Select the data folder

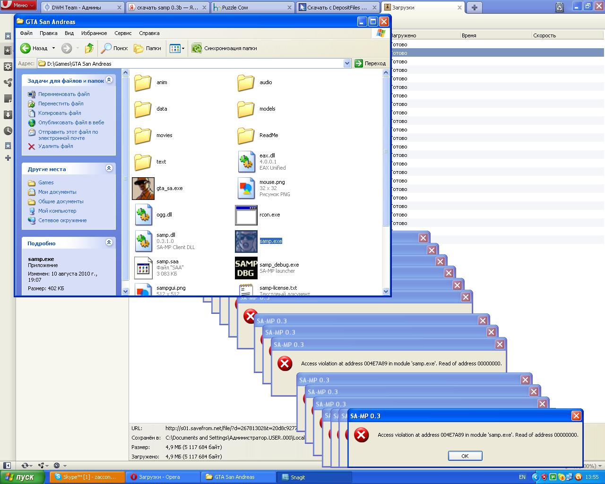143,109
